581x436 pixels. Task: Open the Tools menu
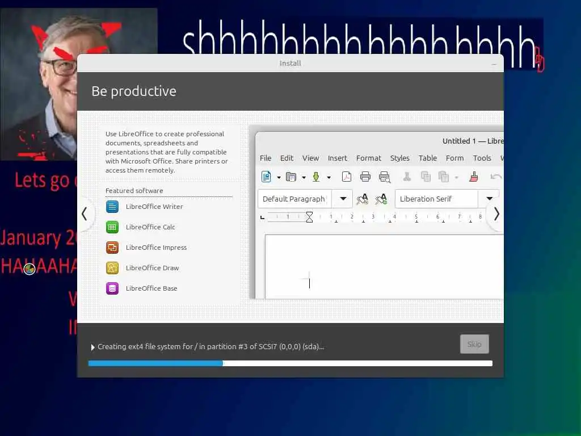pos(482,158)
